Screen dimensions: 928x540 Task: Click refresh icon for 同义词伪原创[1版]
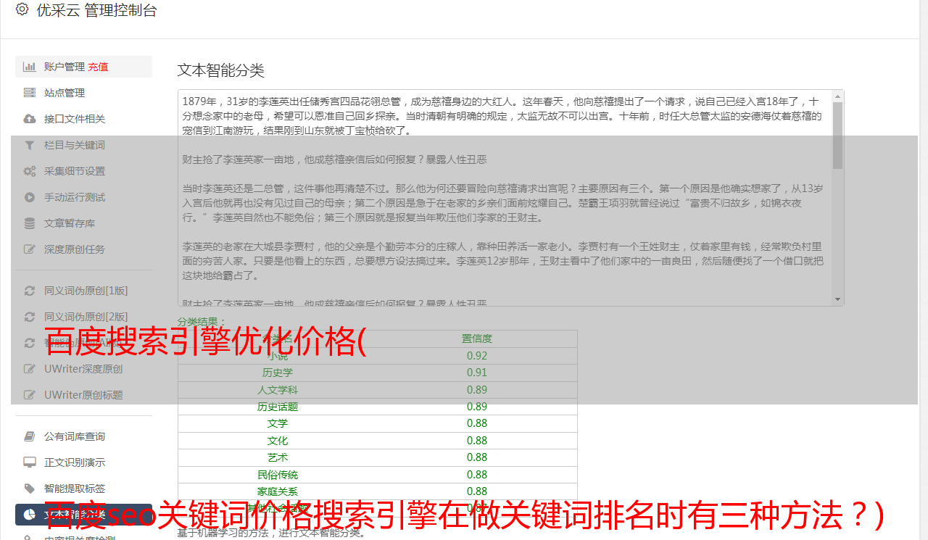point(30,291)
